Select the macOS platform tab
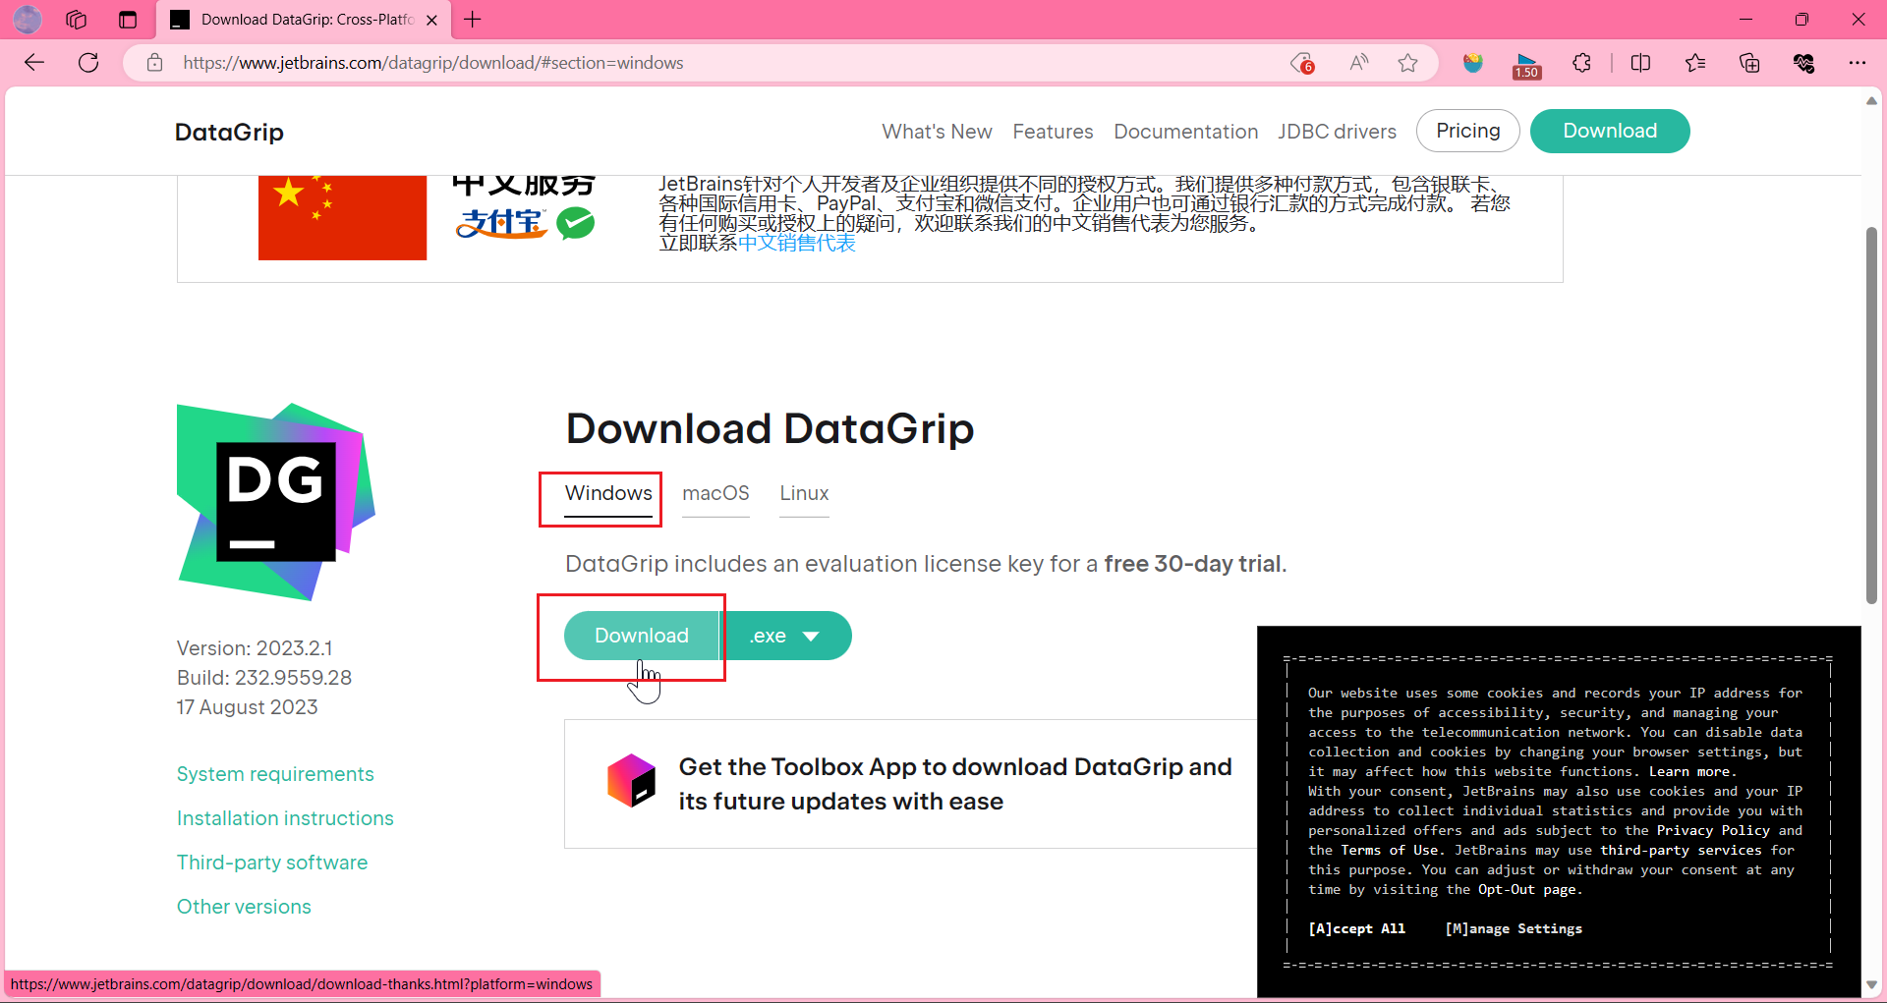 [x=715, y=493]
